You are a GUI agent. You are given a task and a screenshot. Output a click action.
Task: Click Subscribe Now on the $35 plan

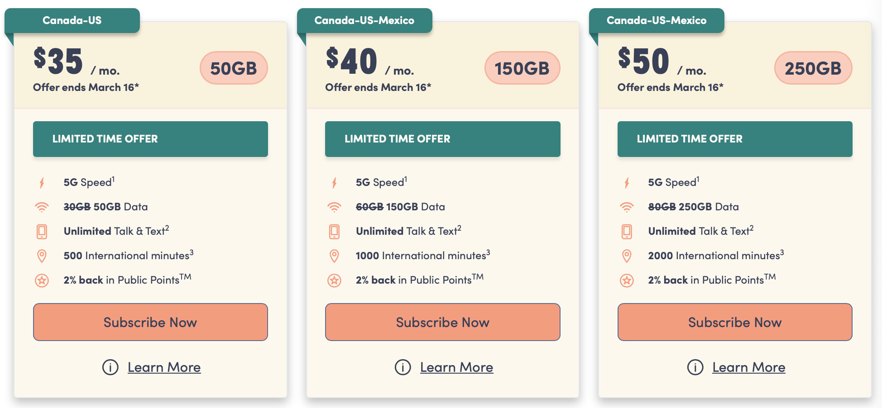(150, 322)
